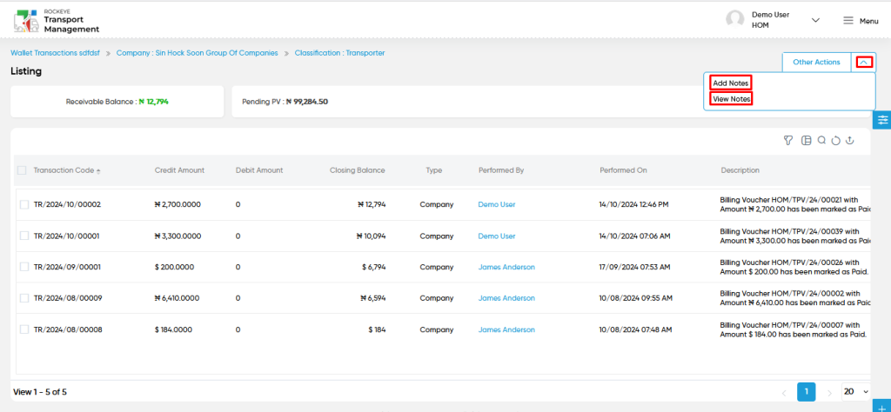Click date 14/10/2024 12:46 PM
The width and height of the screenshot is (891, 412).
coord(634,204)
